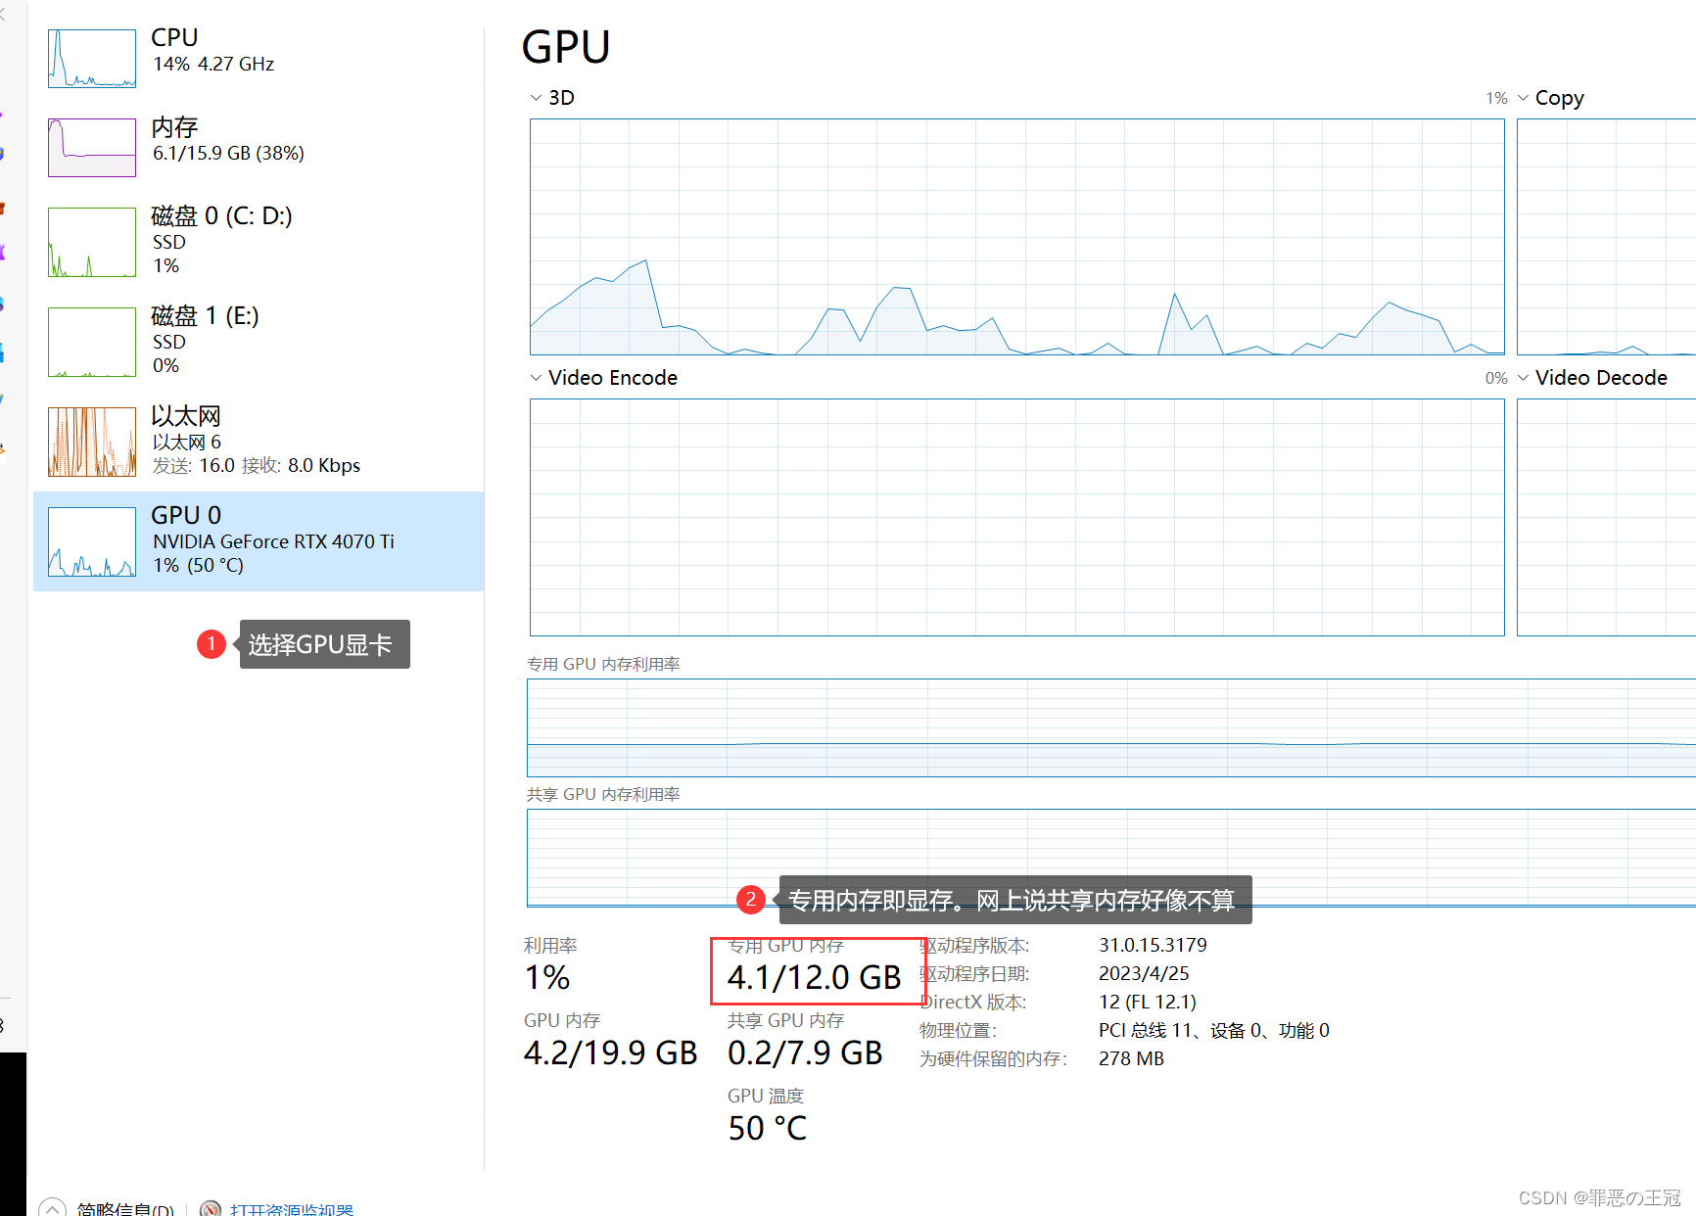This screenshot has height=1216, width=1696.
Task: Click the reserved memory value 278 MB
Action: coord(1131,1058)
